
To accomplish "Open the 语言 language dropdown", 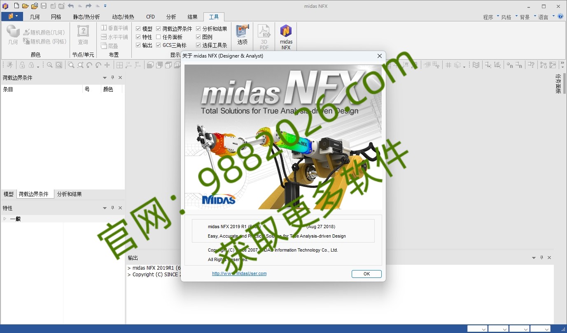I will coord(546,17).
